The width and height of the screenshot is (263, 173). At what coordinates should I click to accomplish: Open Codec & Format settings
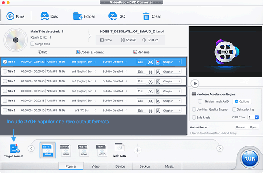90,52
